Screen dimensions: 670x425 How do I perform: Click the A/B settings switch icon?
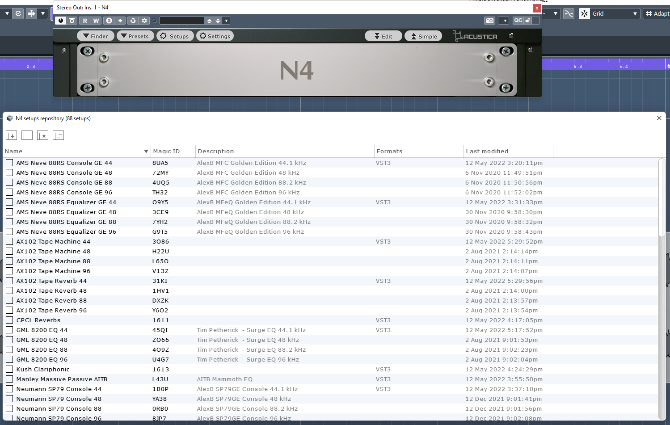(x=109, y=21)
